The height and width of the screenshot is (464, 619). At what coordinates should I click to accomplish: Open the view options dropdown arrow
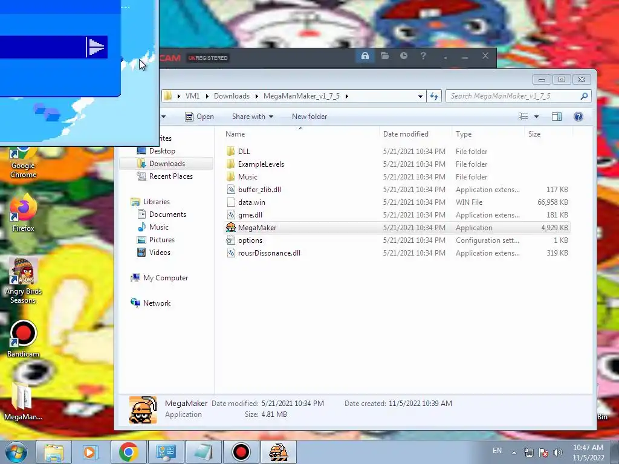[536, 117]
